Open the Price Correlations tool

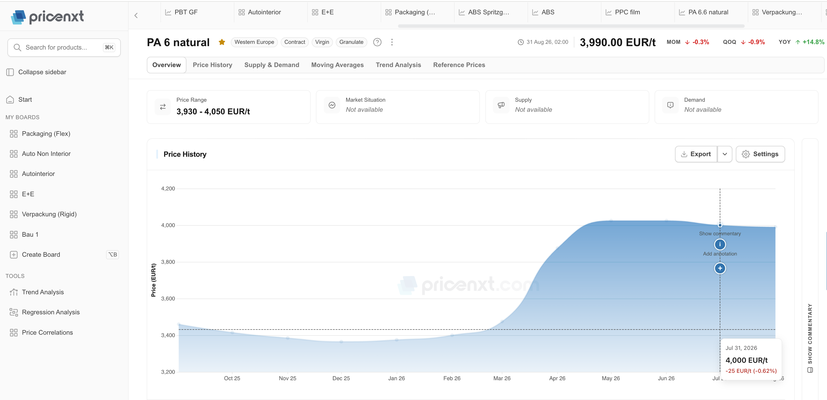(x=41, y=333)
